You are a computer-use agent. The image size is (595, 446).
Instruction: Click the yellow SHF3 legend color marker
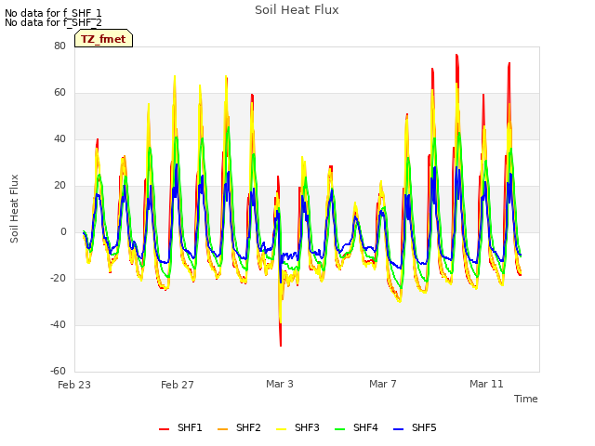pyautogui.click(x=281, y=429)
